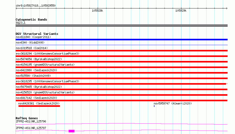This screenshot has height=134, width=235.
Task: Open nsv6422880 (Sedlazeck2020) label
Action: click(36, 70)
